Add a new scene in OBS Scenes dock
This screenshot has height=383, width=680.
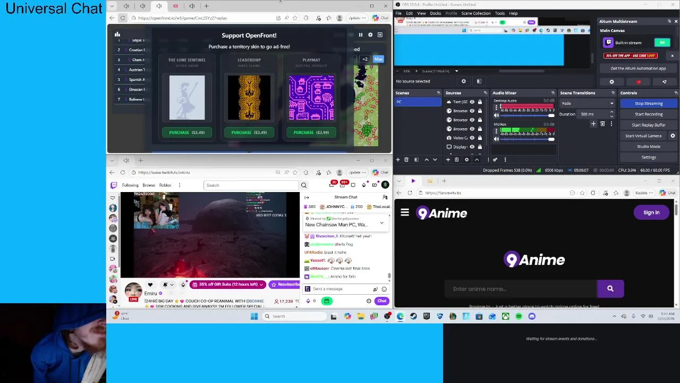point(398,160)
